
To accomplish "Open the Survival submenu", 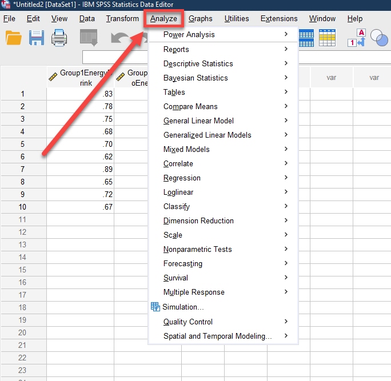I will 223,278.
